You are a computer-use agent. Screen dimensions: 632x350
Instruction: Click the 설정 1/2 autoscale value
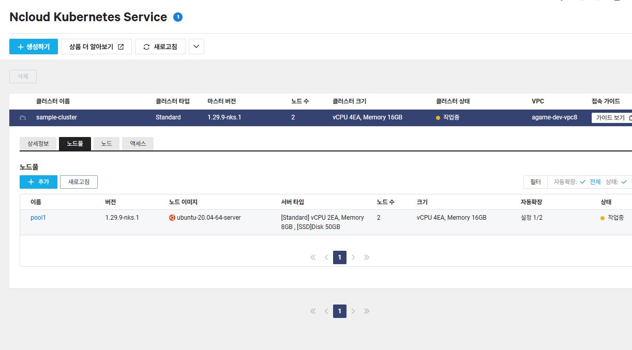coord(532,218)
